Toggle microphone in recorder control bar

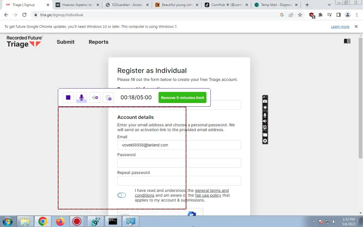81,98
